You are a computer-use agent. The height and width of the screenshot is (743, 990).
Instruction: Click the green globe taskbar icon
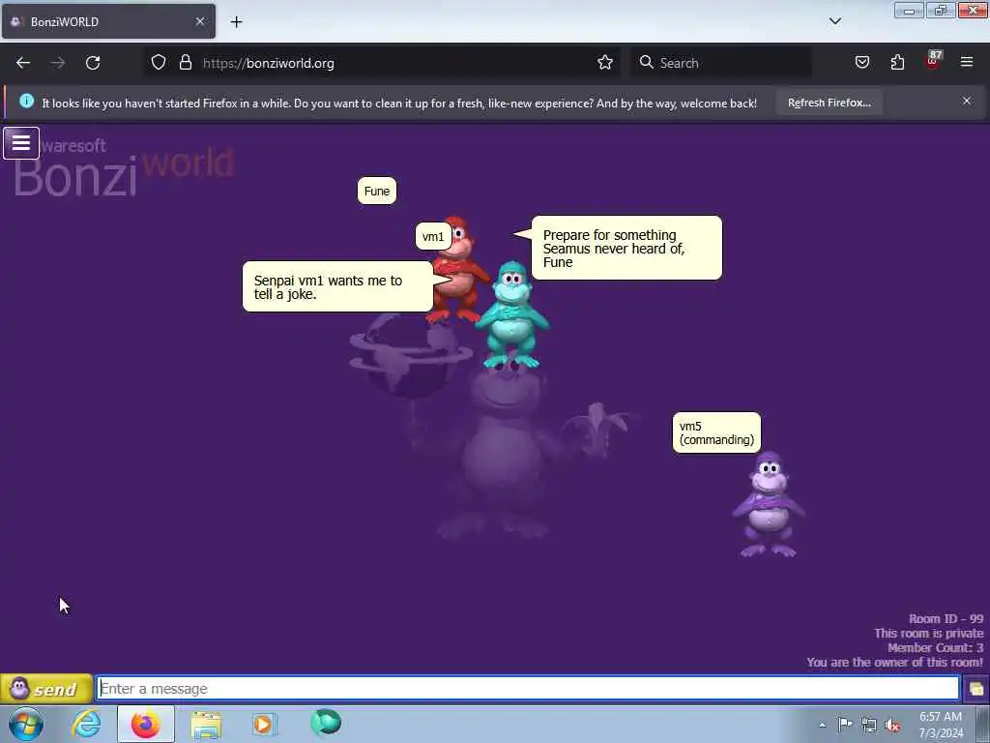(x=326, y=723)
